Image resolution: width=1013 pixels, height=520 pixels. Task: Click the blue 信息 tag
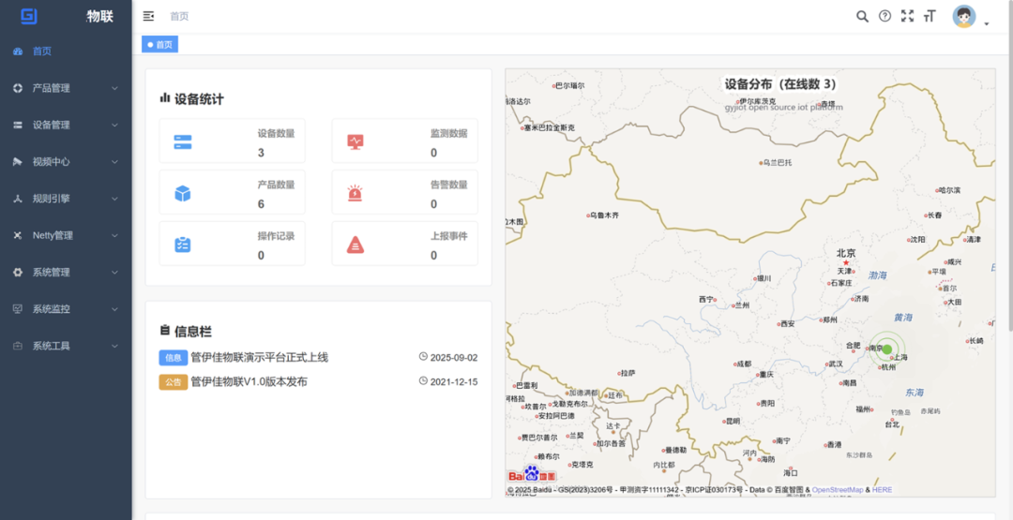(174, 357)
